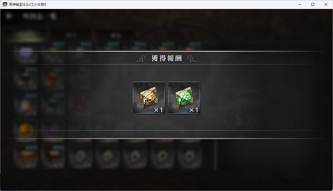Screen dimensions: 333x191
Task: Minimize the game window
Action: (x=300, y=4)
